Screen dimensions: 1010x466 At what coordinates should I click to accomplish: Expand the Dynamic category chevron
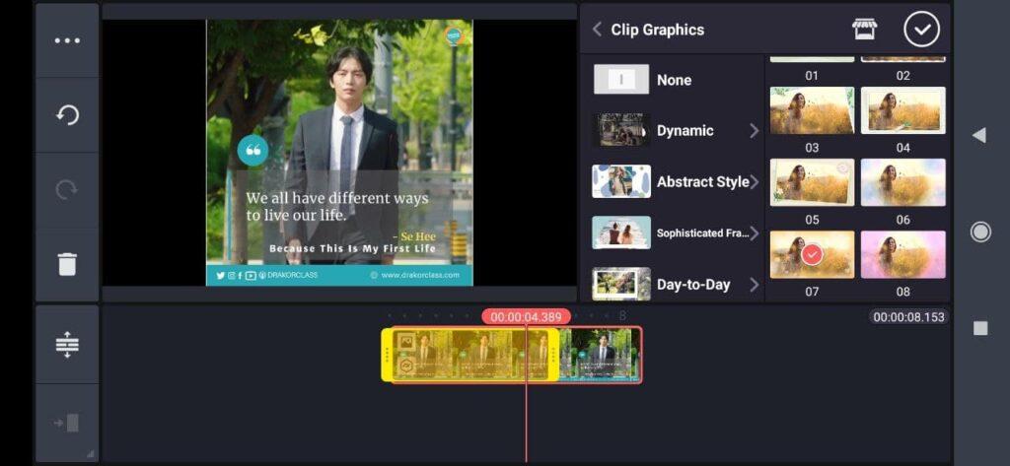[755, 131]
